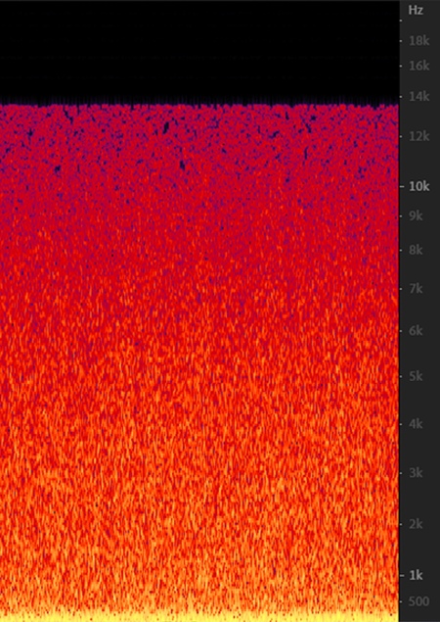This screenshot has height=622, width=440.
Task: Click the Hz unit label on frequency ruler
Action: 416,11
